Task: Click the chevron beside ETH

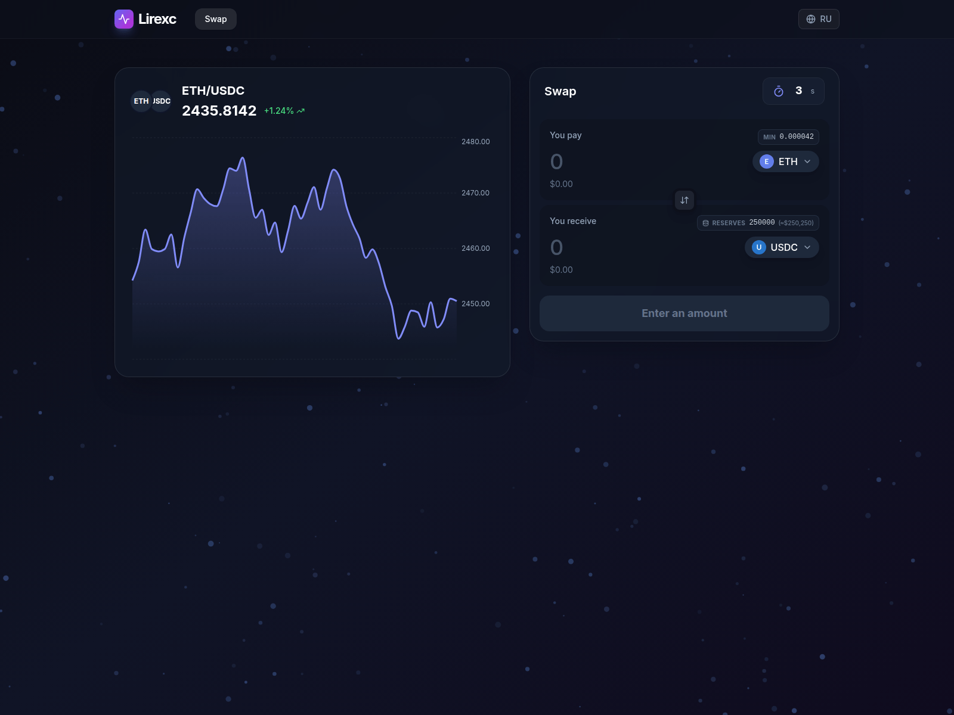Action: pos(807,161)
